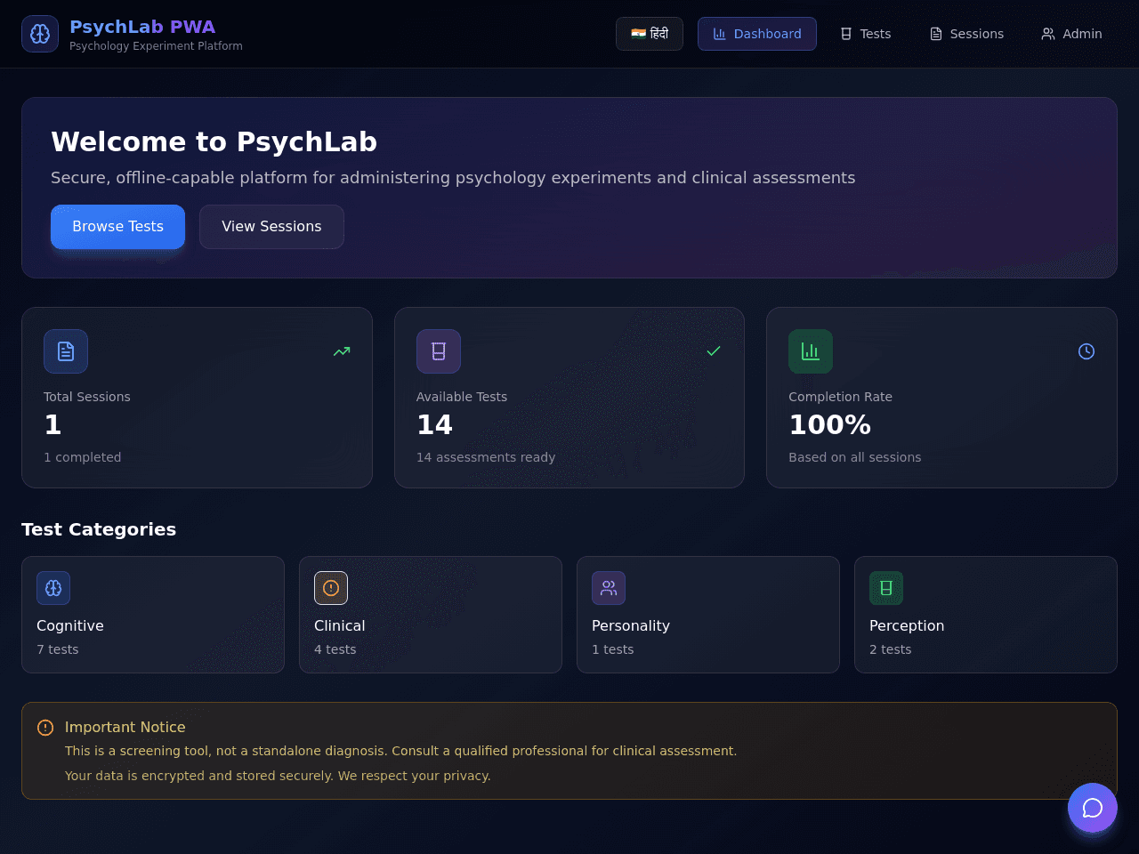Open the Admin tab

[x=1071, y=34]
